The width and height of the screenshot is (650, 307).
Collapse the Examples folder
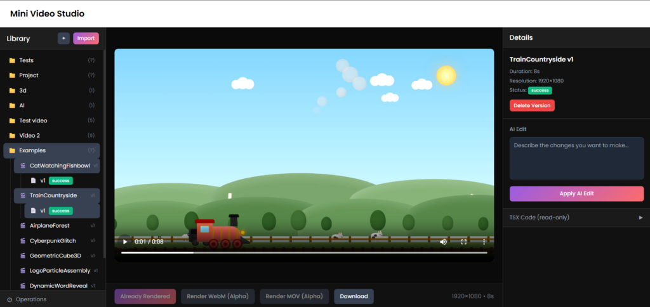pos(51,150)
